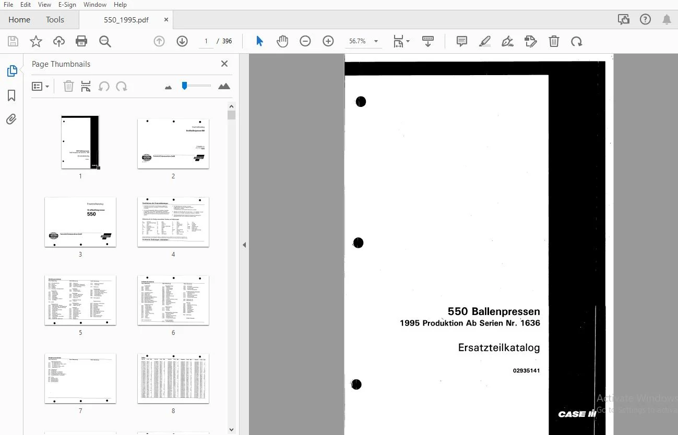Click the fit page scrolling icon
This screenshot has width=678, height=435.
click(x=398, y=41)
